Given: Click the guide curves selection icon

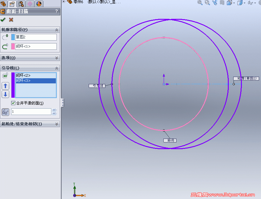Looking at the screenshot, I should coord(5,75).
